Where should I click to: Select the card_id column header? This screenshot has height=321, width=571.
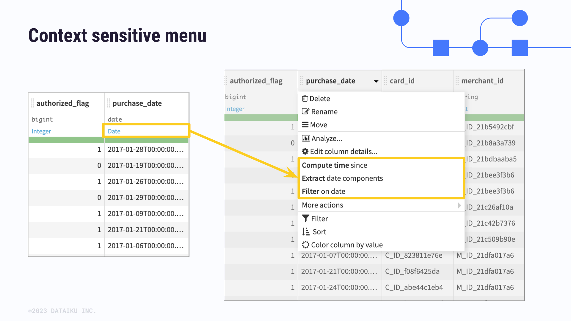pos(402,81)
